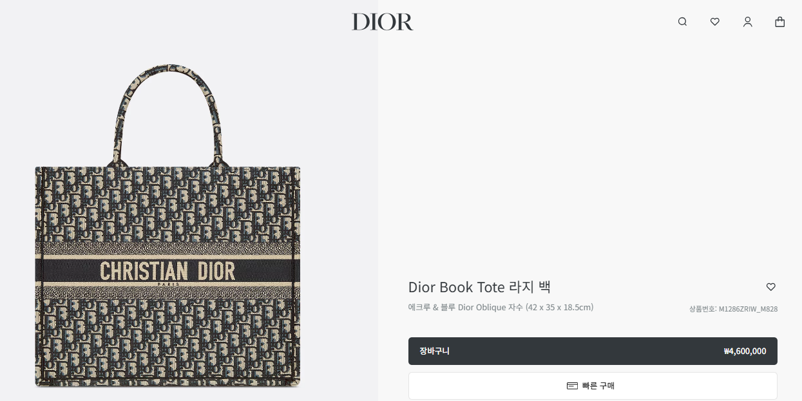Click the 장바구니 add-to-cart button
This screenshot has width=802, height=401.
pos(593,351)
